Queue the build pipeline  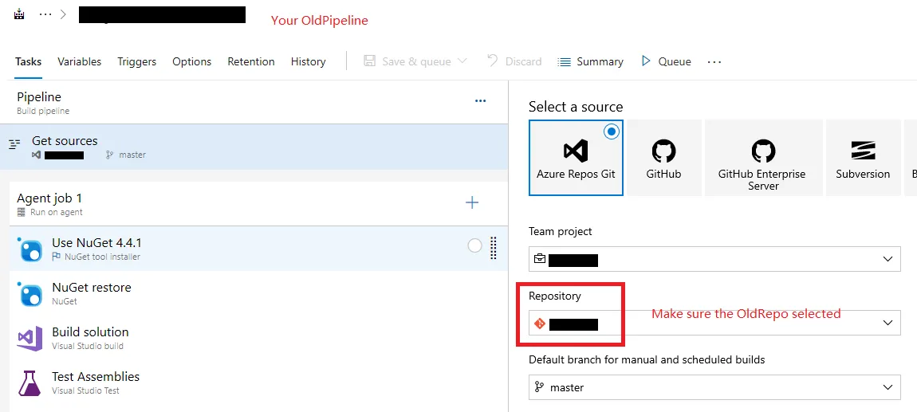pos(666,61)
